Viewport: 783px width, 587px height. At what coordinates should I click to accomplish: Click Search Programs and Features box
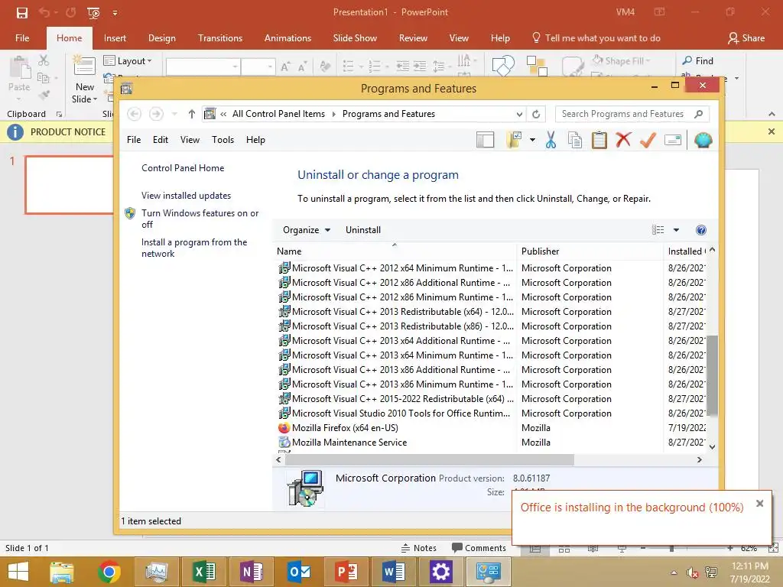click(632, 115)
